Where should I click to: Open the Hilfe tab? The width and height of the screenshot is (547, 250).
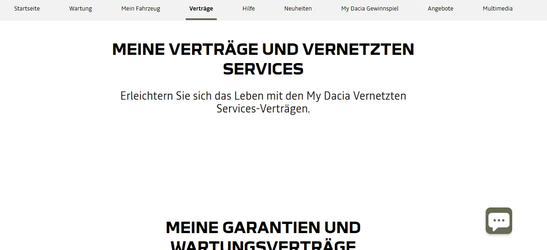pyautogui.click(x=249, y=9)
